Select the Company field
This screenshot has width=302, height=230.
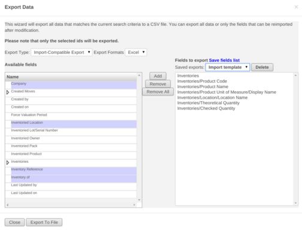(74, 85)
